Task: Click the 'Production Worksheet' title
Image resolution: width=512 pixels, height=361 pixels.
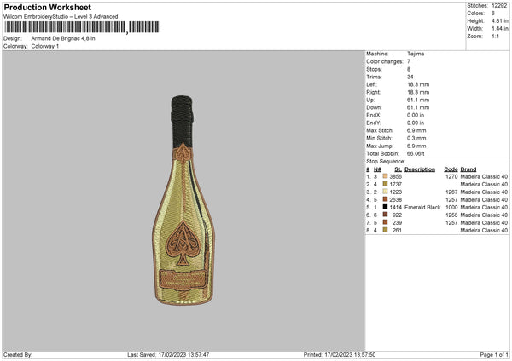Action: coord(47,7)
